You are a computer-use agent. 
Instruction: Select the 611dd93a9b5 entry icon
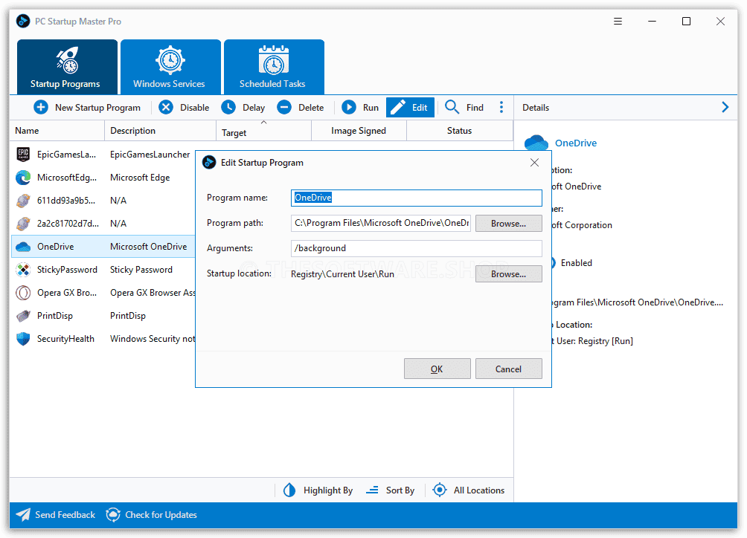(x=23, y=200)
